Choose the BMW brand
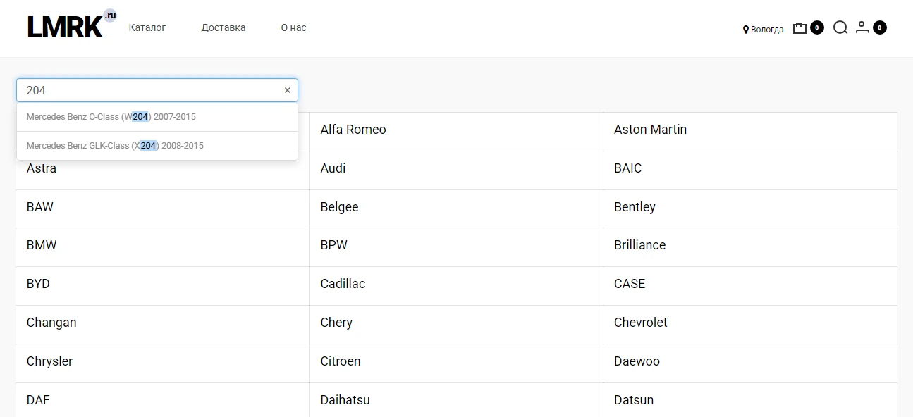Viewport: 913px width, 417px height. (42, 245)
